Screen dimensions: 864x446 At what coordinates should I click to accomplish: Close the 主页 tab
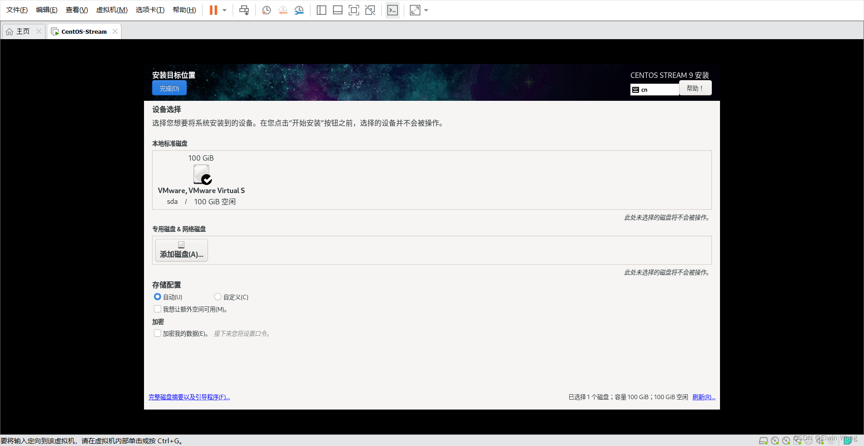click(x=39, y=32)
